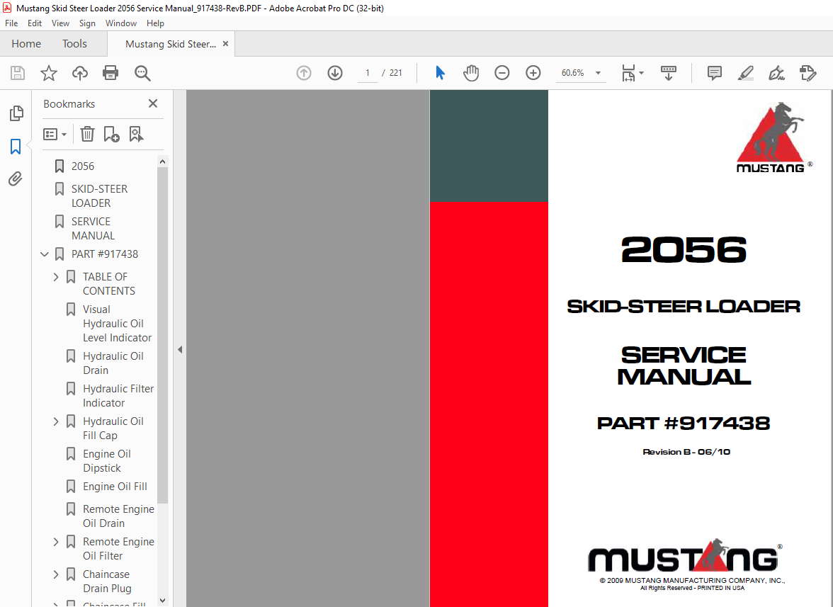Open Engine Oil Fill bookmark
This screenshot has width=833, height=607.
tap(115, 487)
